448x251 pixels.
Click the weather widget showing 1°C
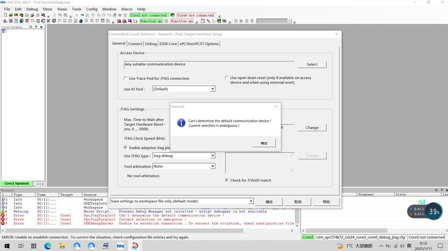tap(354, 246)
